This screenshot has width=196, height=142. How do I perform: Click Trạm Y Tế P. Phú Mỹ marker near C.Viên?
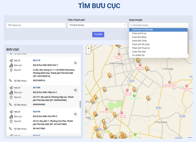(127, 90)
